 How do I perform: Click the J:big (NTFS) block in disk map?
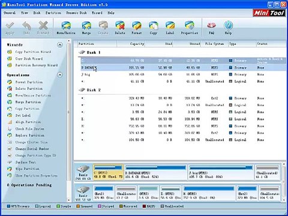pyautogui.click(x=221, y=172)
